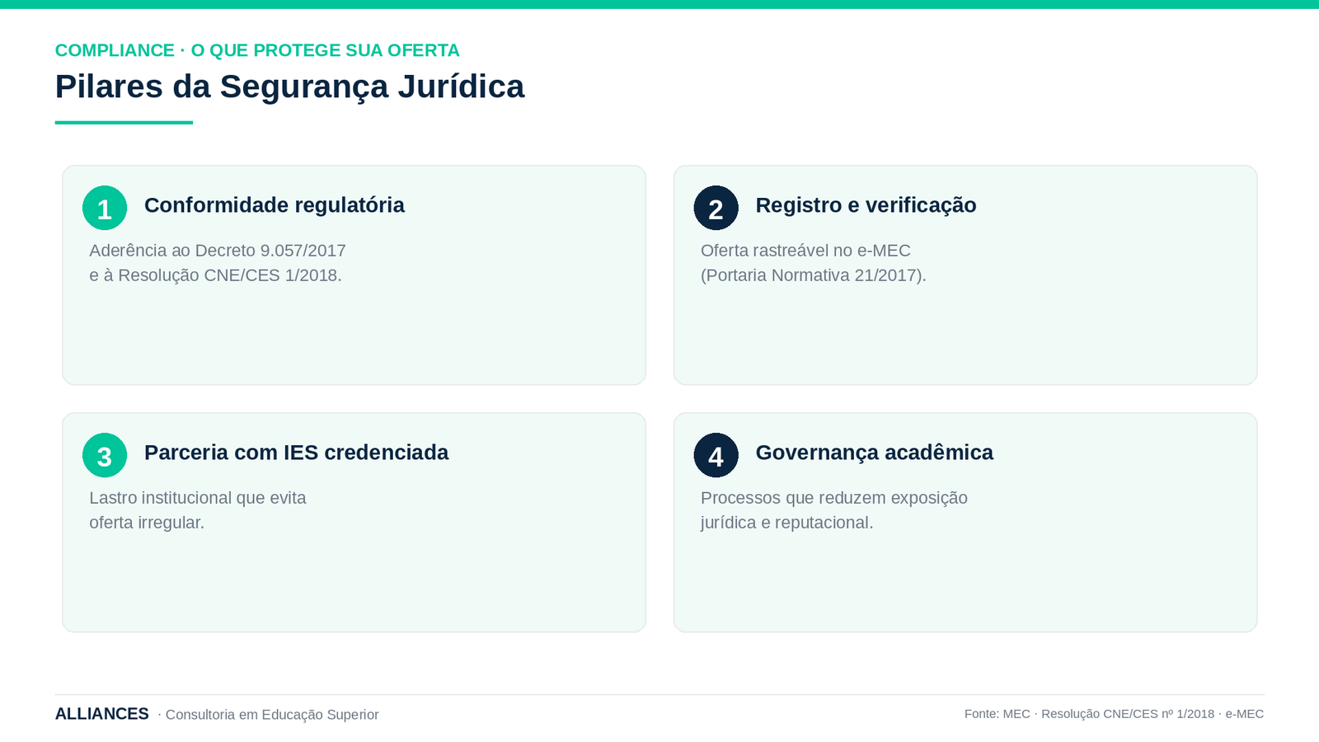Click the "Fonte: MEC · Resolução CNE/CES" source note
This screenshot has width=1319, height=742.
(x=1114, y=714)
